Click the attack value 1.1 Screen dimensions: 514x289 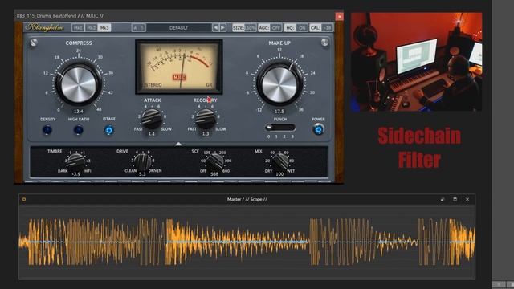(x=152, y=134)
